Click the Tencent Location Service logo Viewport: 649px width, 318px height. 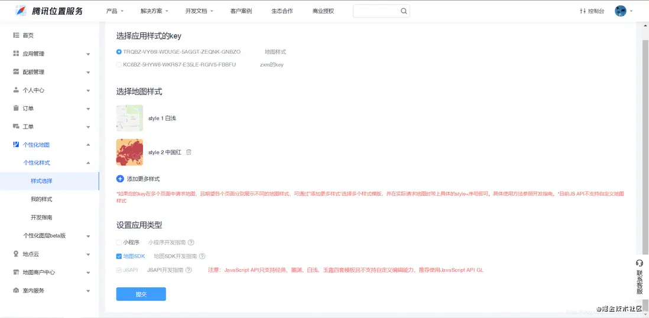49,11
